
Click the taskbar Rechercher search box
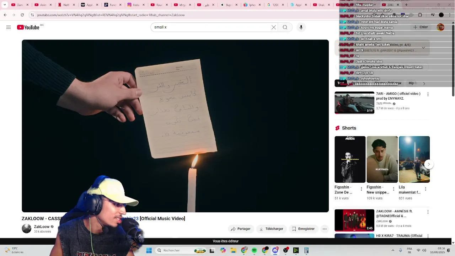click(x=181, y=251)
